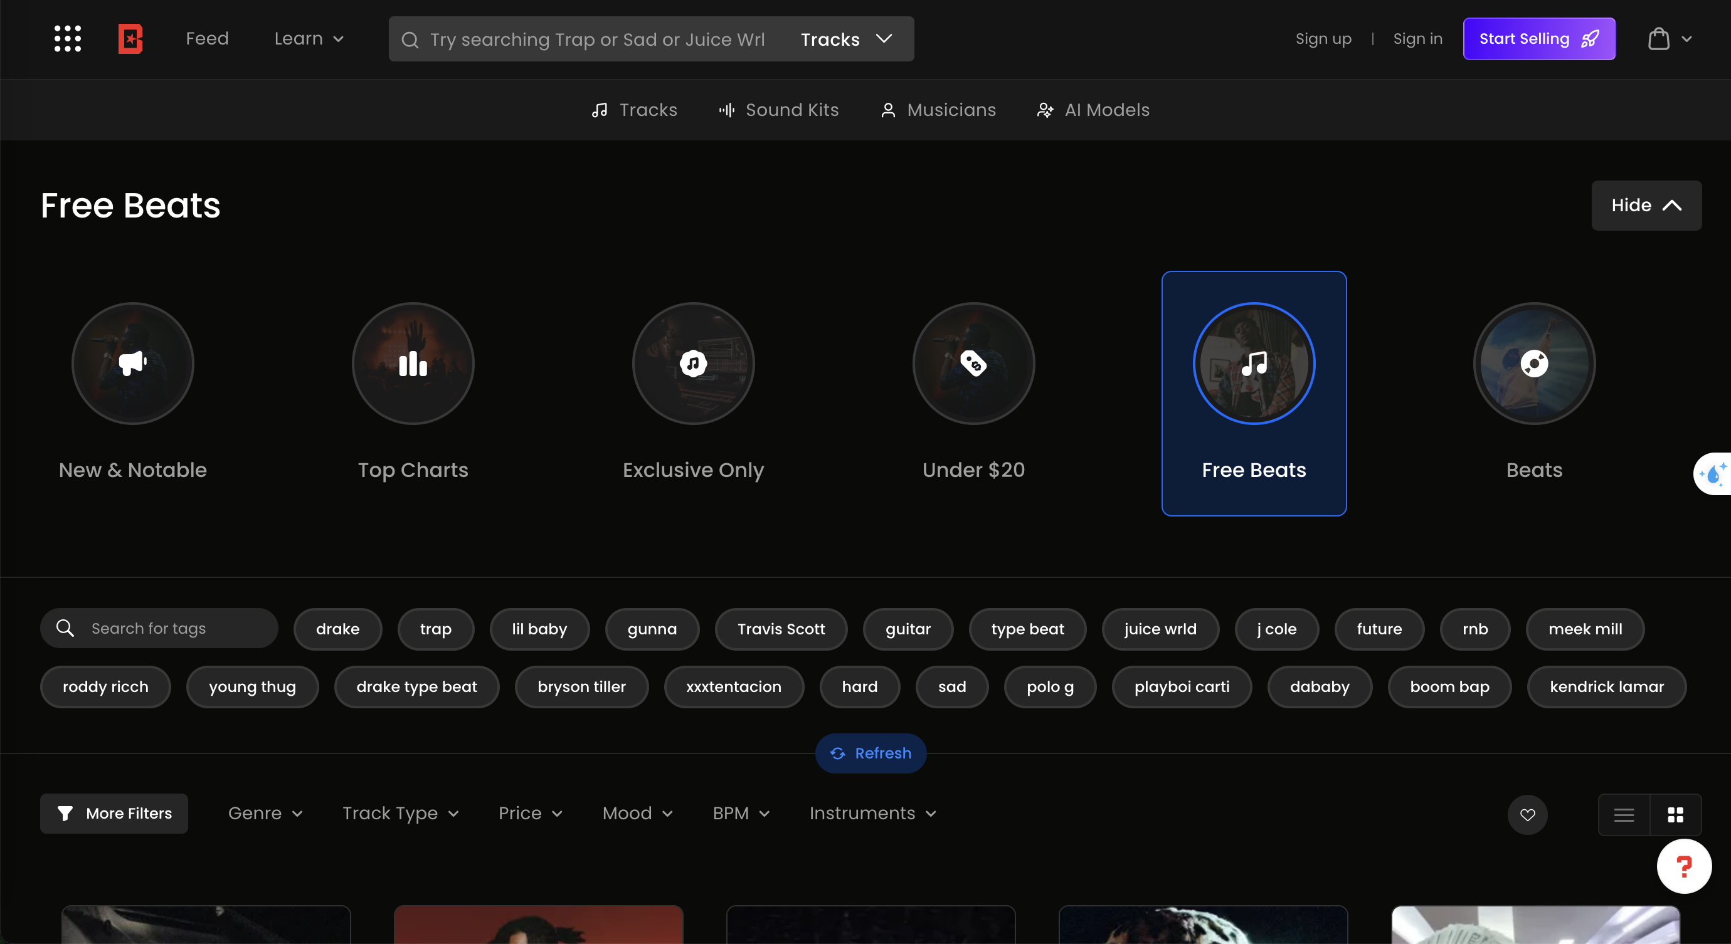1731x944 pixels.
Task: Select the Exclusive Only category icon
Action: [693, 364]
